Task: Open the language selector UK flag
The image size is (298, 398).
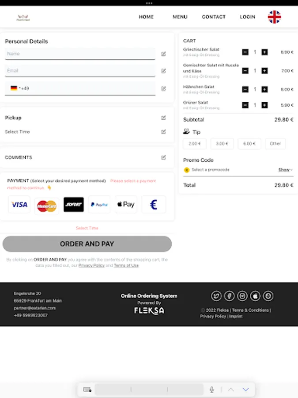Action: point(274,17)
